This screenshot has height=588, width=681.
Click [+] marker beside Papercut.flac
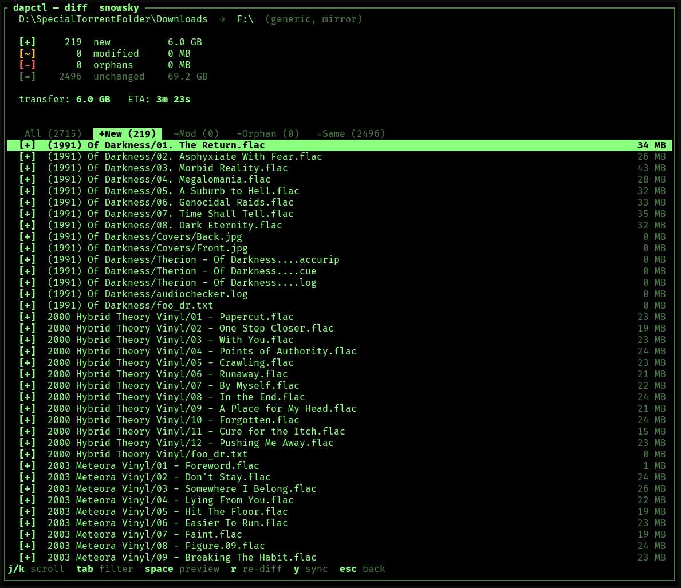[x=27, y=317]
